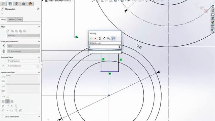Click Add or update style icon
Viewport: 215px width, 121px height.
12,31
